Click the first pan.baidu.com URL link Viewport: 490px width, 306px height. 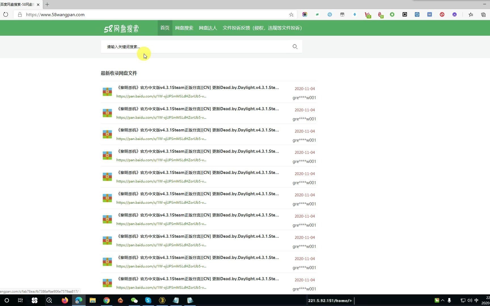[161, 96]
